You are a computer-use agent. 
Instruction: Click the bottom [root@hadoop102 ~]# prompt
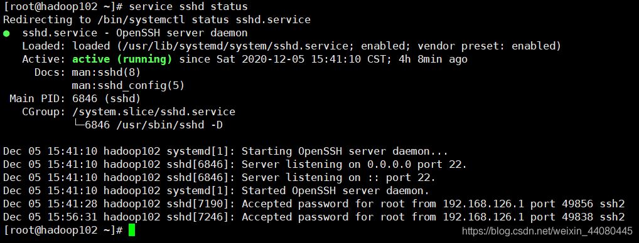tap(63, 230)
